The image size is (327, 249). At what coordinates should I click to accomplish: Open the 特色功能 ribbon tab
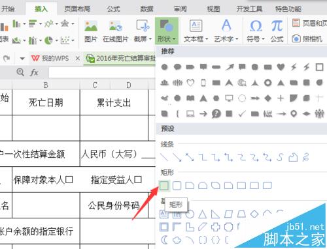[288, 9]
